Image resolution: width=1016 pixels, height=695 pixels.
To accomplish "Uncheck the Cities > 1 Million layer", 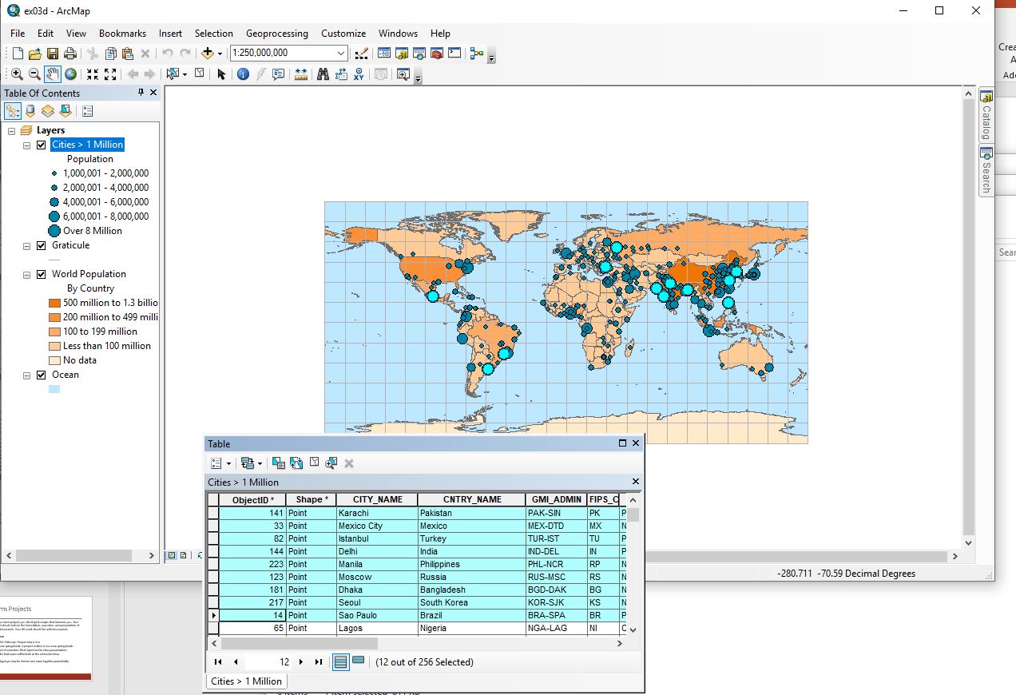I will pyautogui.click(x=42, y=145).
